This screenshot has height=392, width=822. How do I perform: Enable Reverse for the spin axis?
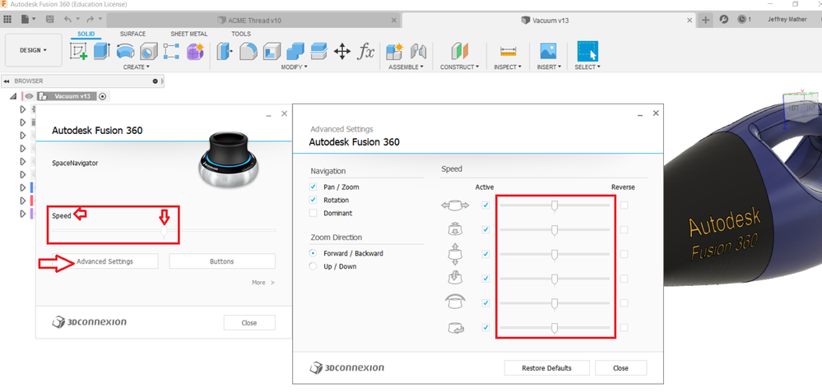[x=624, y=328]
